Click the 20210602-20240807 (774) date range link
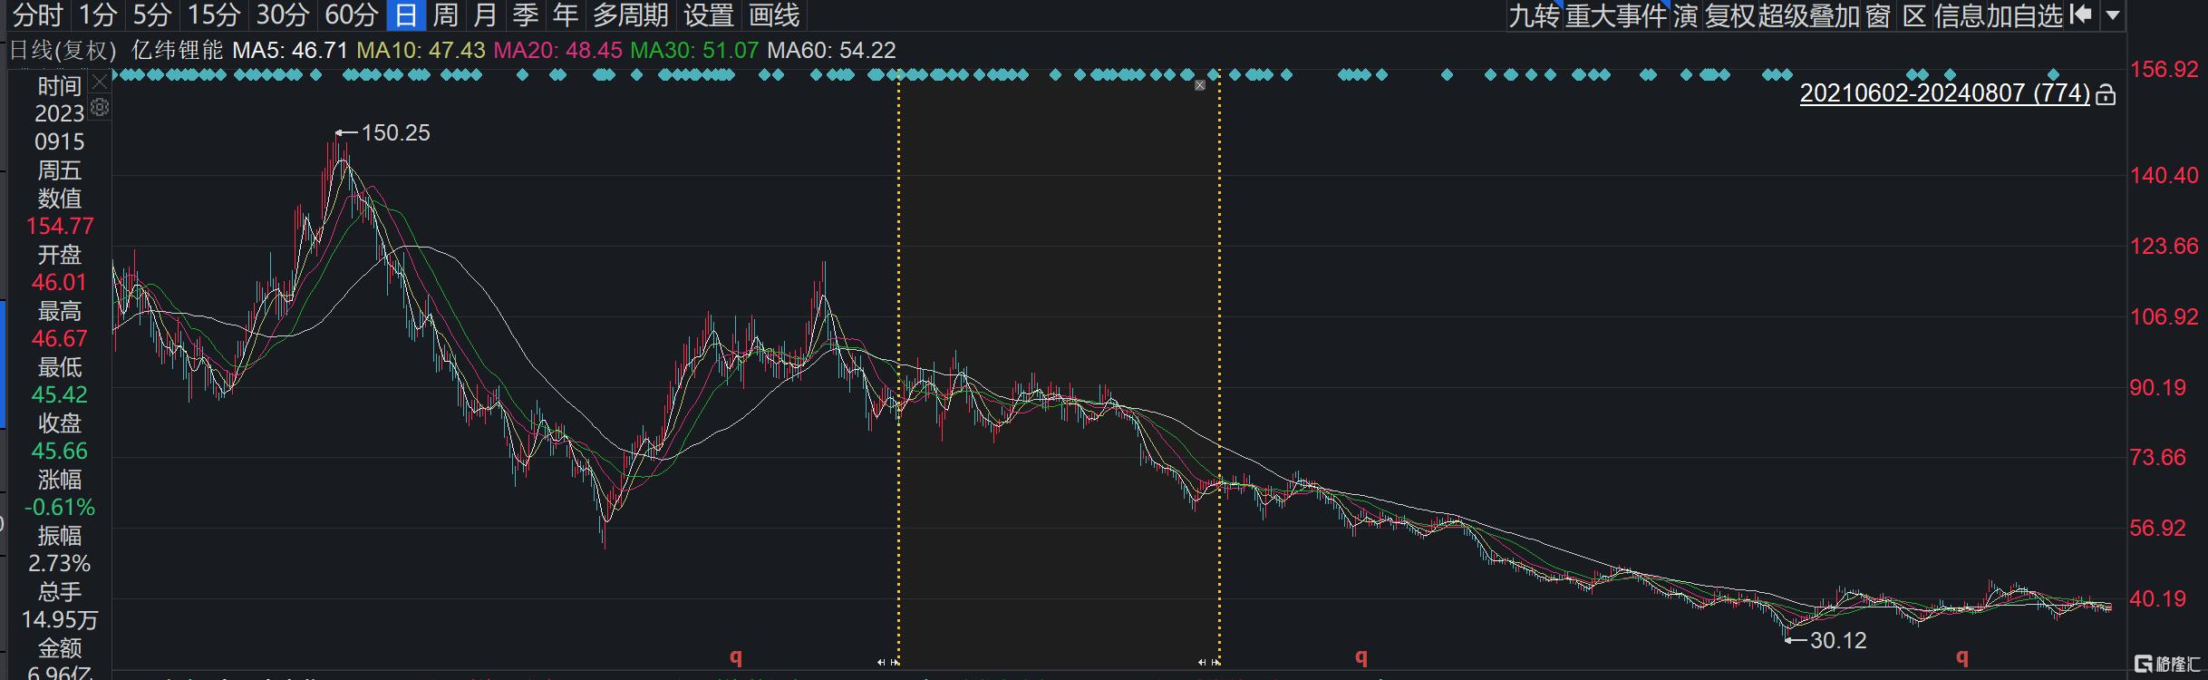Viewport: 2208px width, 680px height. pos(1944,93)
